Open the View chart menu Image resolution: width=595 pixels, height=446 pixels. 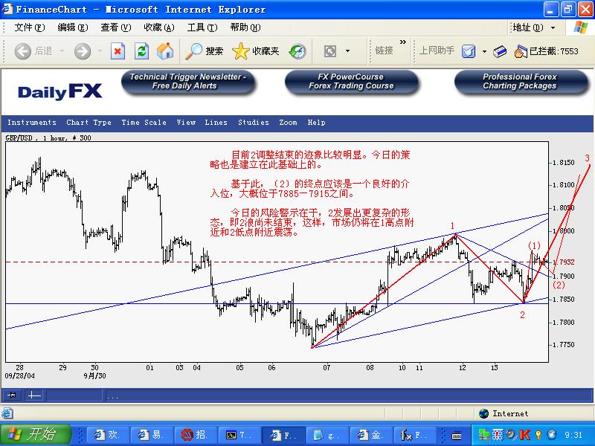click(x=186, y=123)
